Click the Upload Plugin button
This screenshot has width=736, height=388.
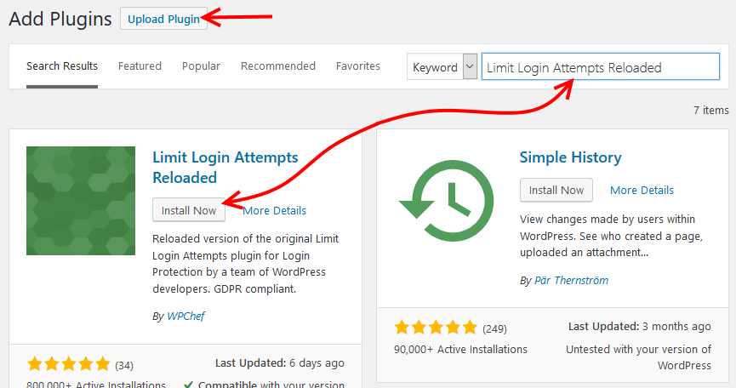pos(163,19)
